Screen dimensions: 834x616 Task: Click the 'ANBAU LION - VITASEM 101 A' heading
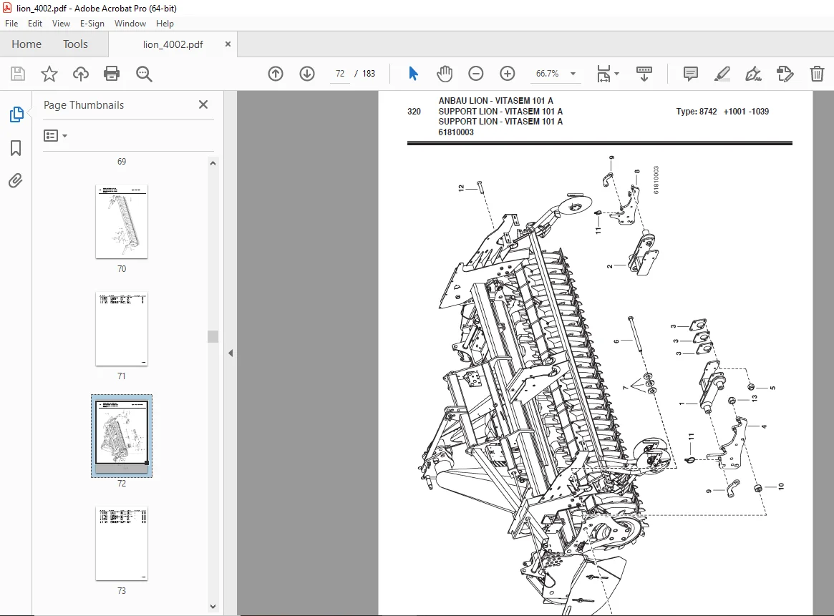495,100
